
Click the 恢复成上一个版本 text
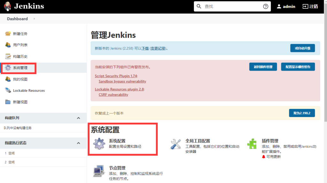point(109,113)
